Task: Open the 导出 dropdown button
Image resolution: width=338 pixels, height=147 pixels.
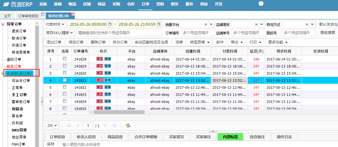Action: (x=237, y=42)
